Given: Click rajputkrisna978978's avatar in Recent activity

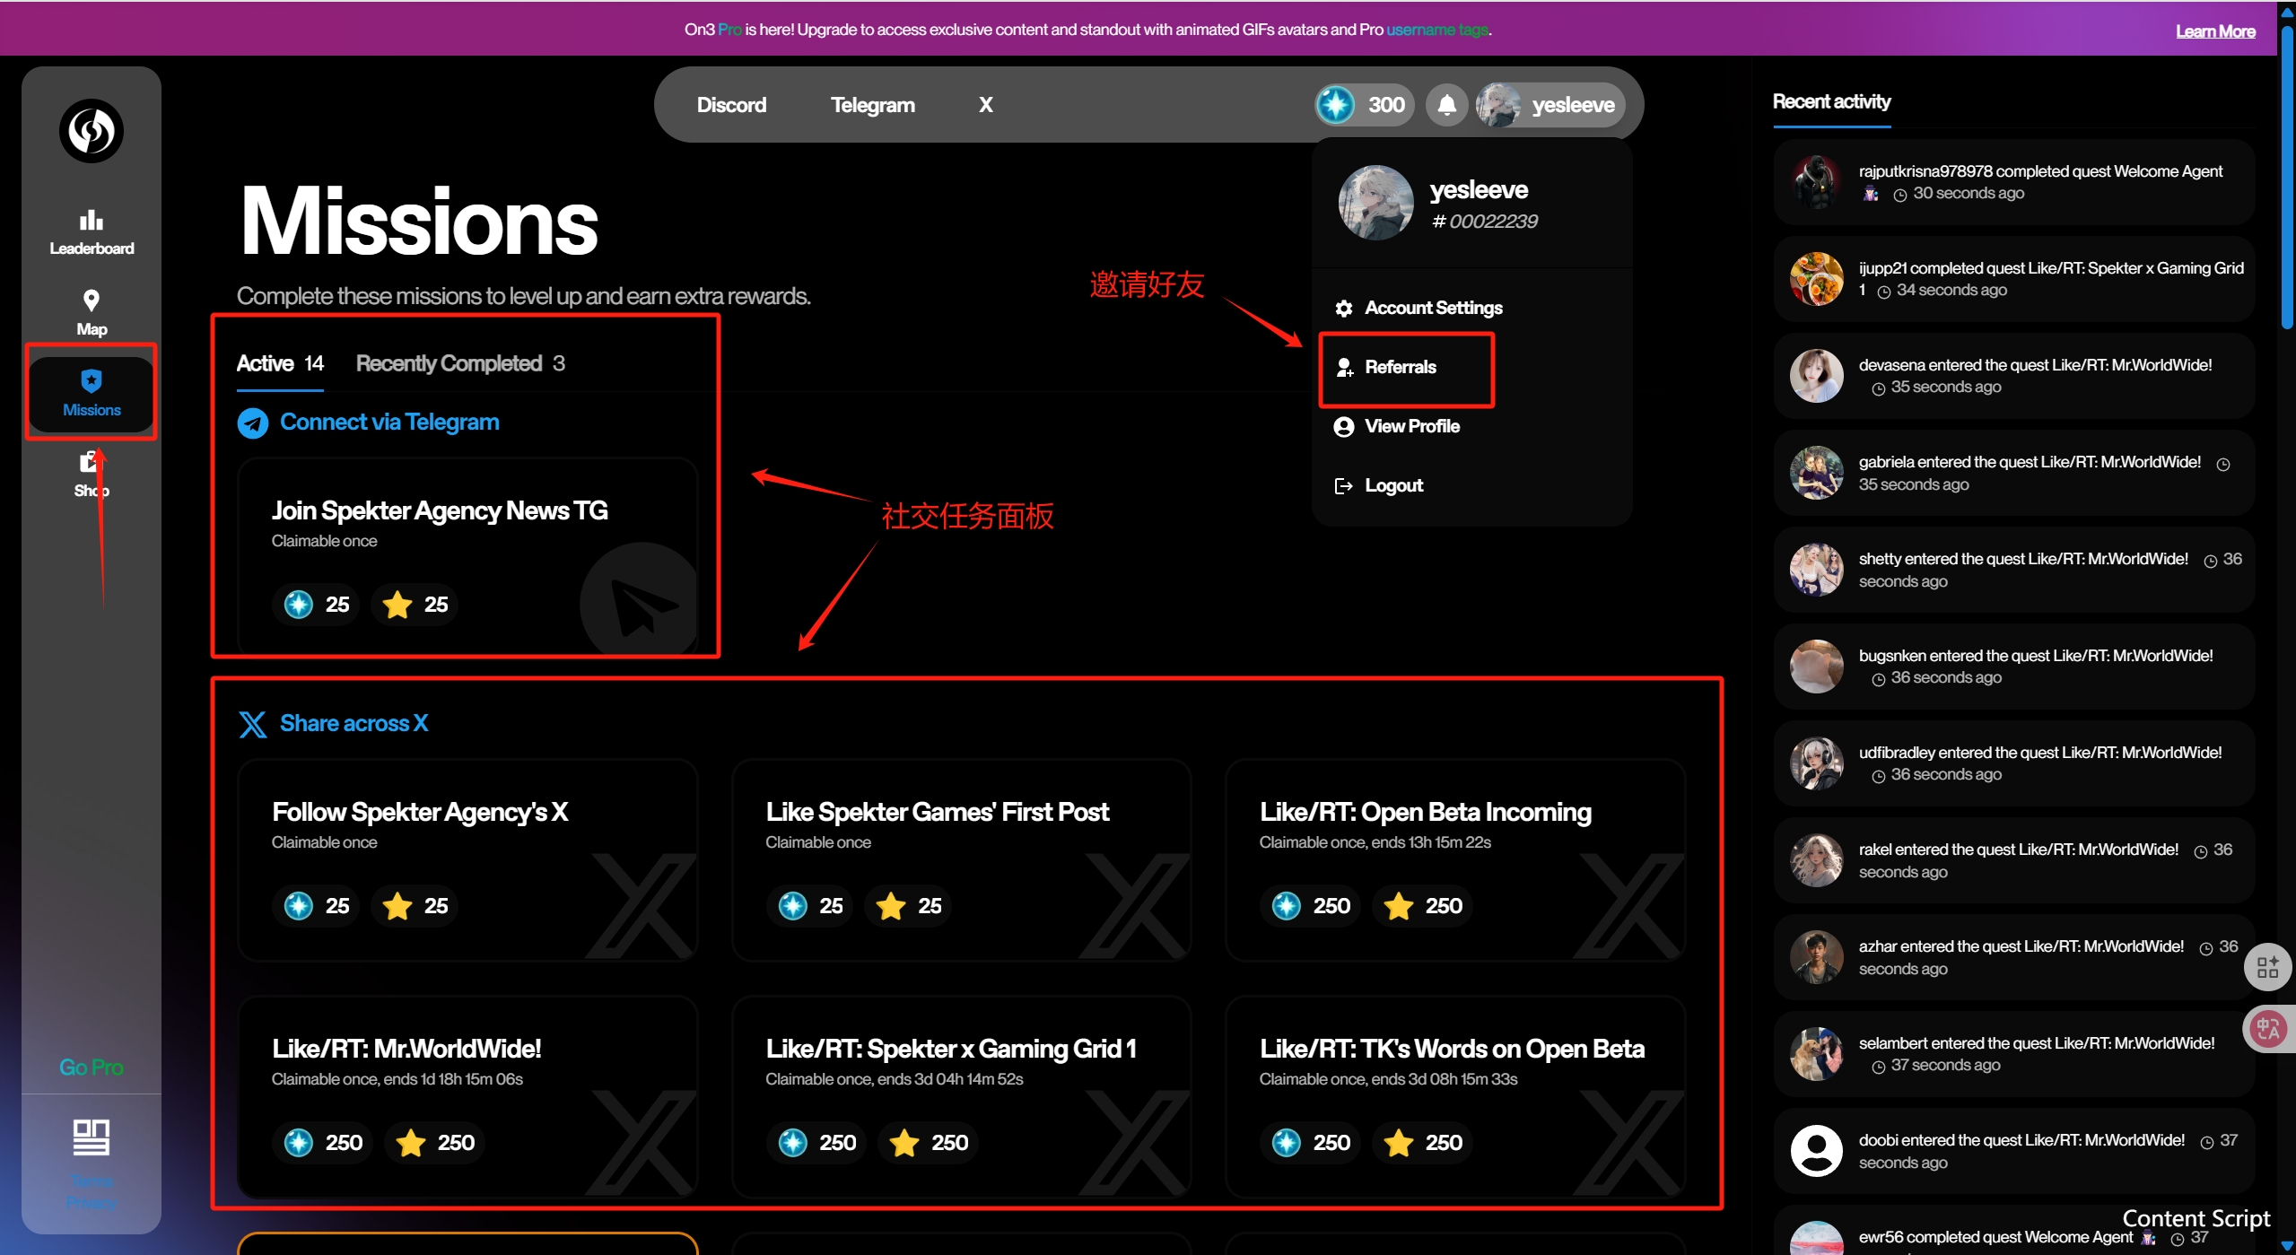Looking at the screenshot, I should coord(1817,182).
